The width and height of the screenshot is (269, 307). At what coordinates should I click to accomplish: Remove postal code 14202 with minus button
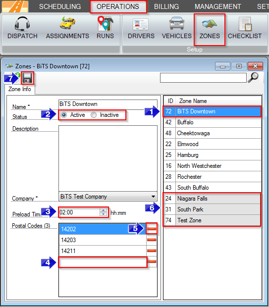point(152,229)
